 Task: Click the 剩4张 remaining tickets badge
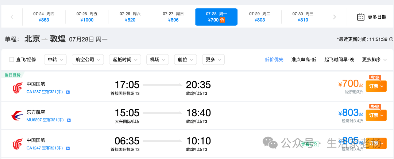click(375, 106)
